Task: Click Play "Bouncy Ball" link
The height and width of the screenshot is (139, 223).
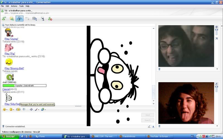Action: (x=14, y=68)
